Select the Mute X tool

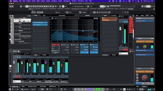click(40, 6)
